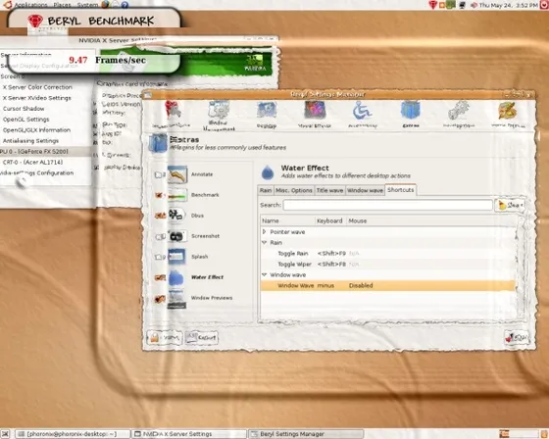The height and width of the screenshot is (439, 549).
Task: Select X Server Color Correction in NVIDIA window
Action: coord(37,87)
